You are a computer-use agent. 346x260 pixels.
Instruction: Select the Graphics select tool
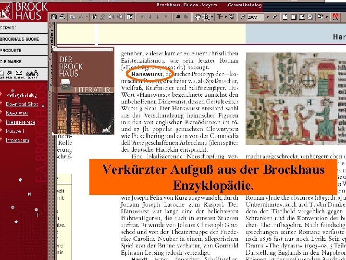pyautogui.click(x=231, y=17)
